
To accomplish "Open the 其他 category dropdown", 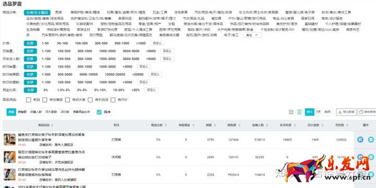I will (x=253, y=35).
